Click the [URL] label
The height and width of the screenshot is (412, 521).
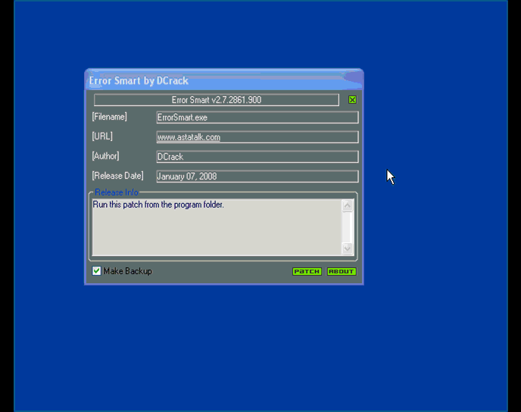tap(102, 136)
